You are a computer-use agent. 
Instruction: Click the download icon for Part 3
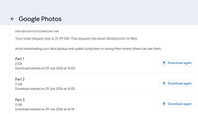point(164,104)
